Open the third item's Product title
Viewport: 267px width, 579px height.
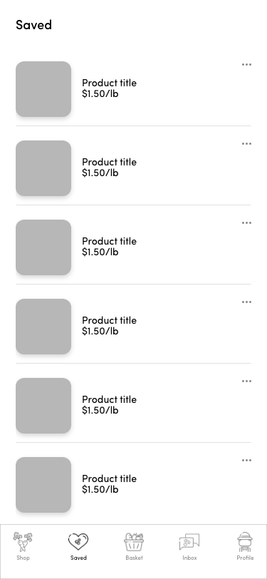tap(109, 241)
